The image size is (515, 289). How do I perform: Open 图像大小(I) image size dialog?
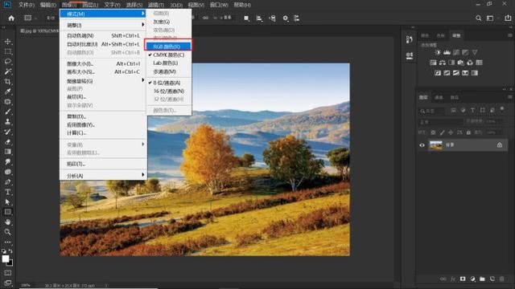click(x=103, y=63)
